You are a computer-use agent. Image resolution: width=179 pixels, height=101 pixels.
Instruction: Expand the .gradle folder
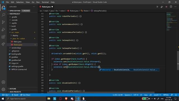(22, 17)
